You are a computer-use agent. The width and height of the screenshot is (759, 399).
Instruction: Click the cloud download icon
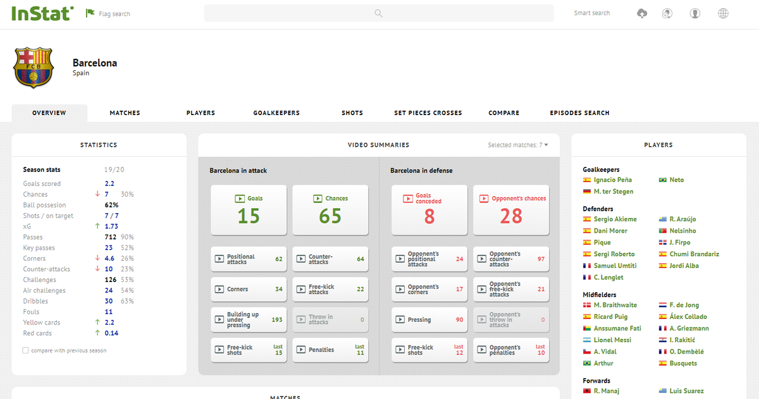[643, 13]
